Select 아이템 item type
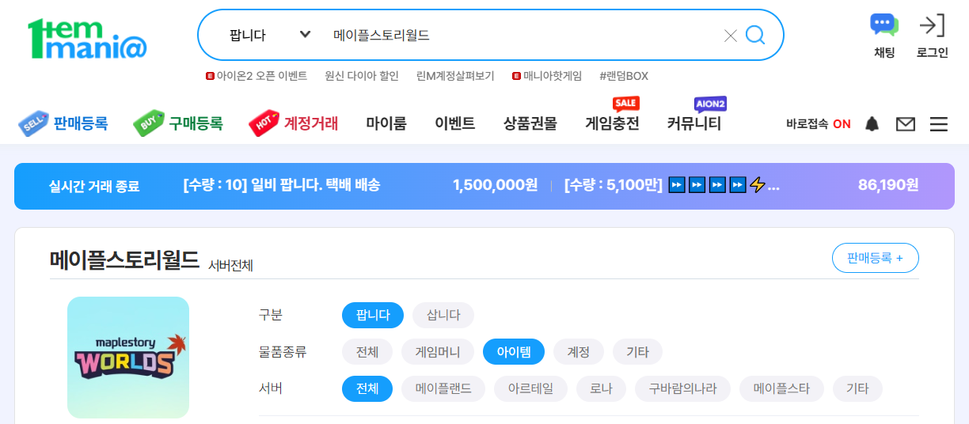The width and height of the screenshot is (969, 424). (514, 352)
